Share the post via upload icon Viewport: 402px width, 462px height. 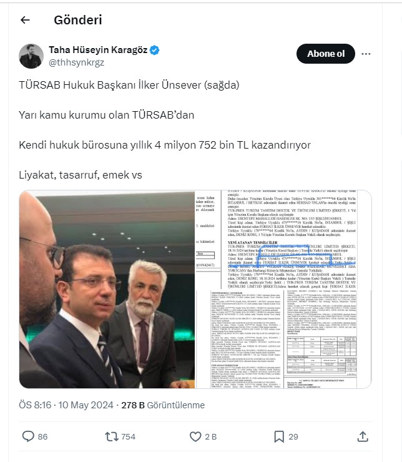pos(363,436)
